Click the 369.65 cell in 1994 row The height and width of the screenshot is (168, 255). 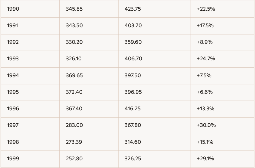[74, 75]
